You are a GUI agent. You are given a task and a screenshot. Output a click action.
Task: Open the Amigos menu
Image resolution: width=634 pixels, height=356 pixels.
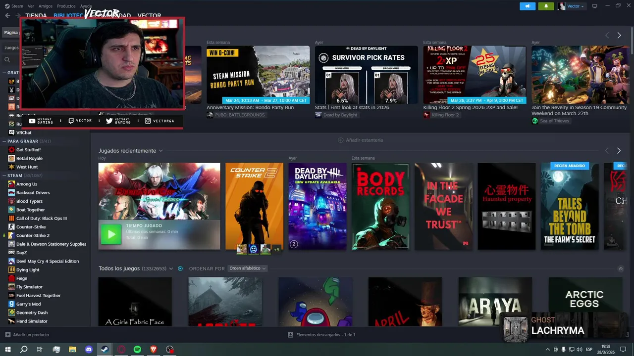click(46, 6)
